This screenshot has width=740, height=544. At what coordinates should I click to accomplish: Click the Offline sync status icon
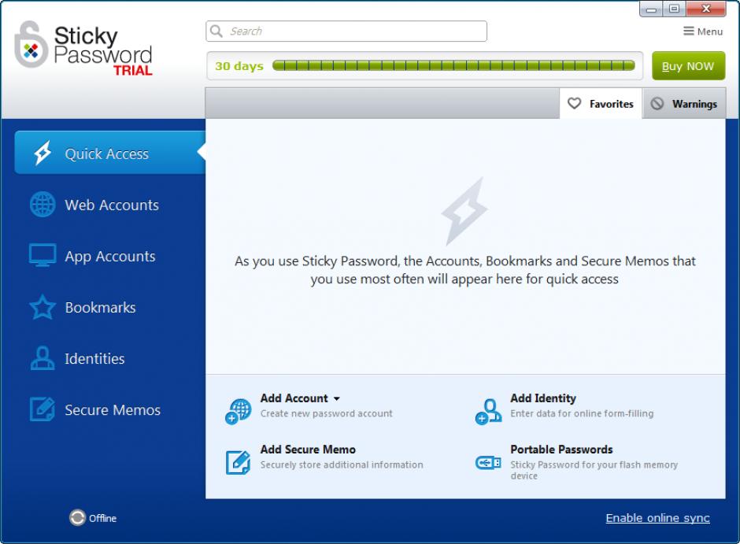77,518
